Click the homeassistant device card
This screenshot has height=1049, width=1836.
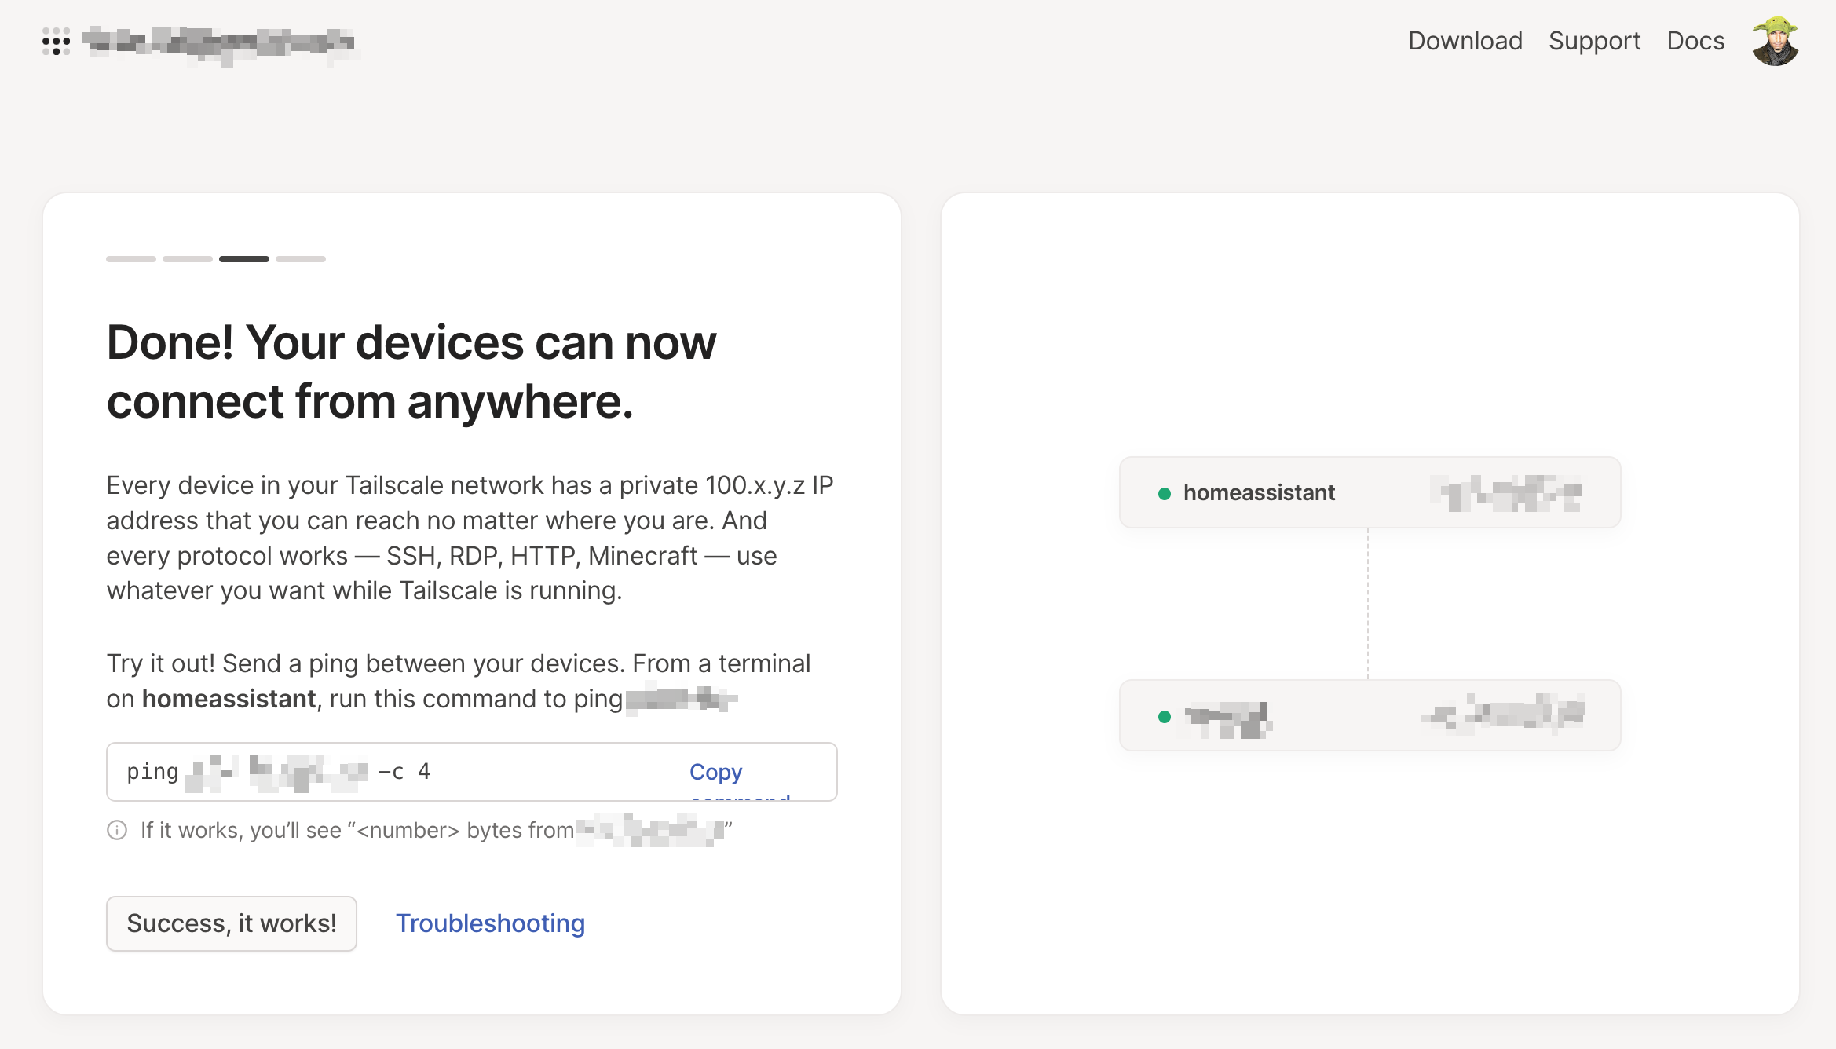[x=1368, y=492]
